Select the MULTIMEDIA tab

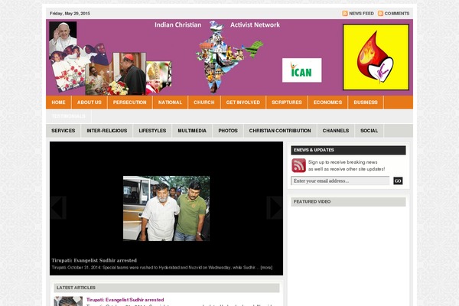click(x=192, y=131)
